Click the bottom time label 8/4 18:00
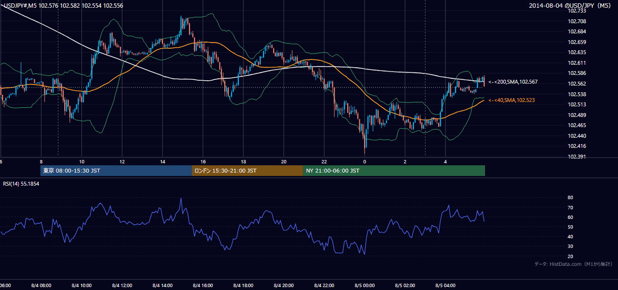This screenshot has width=618, height=290. 244,286
